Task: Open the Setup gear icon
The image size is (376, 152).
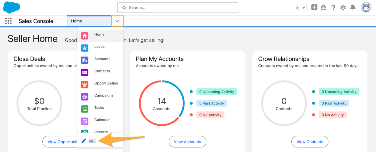Action: coord(343,8)
